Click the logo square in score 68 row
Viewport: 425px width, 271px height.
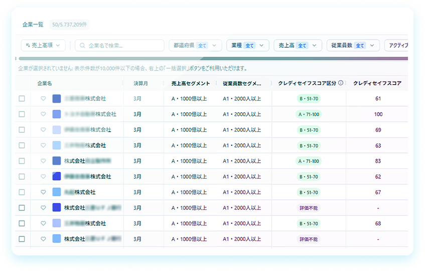56,223
